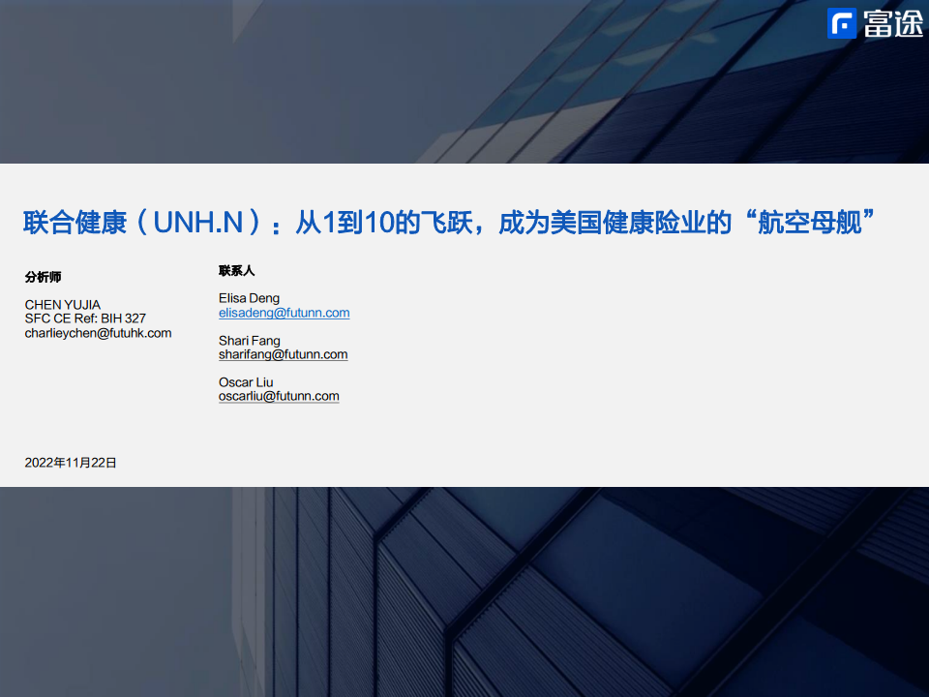
Task: Click the 分析师 heading
Action: point(43,277)
